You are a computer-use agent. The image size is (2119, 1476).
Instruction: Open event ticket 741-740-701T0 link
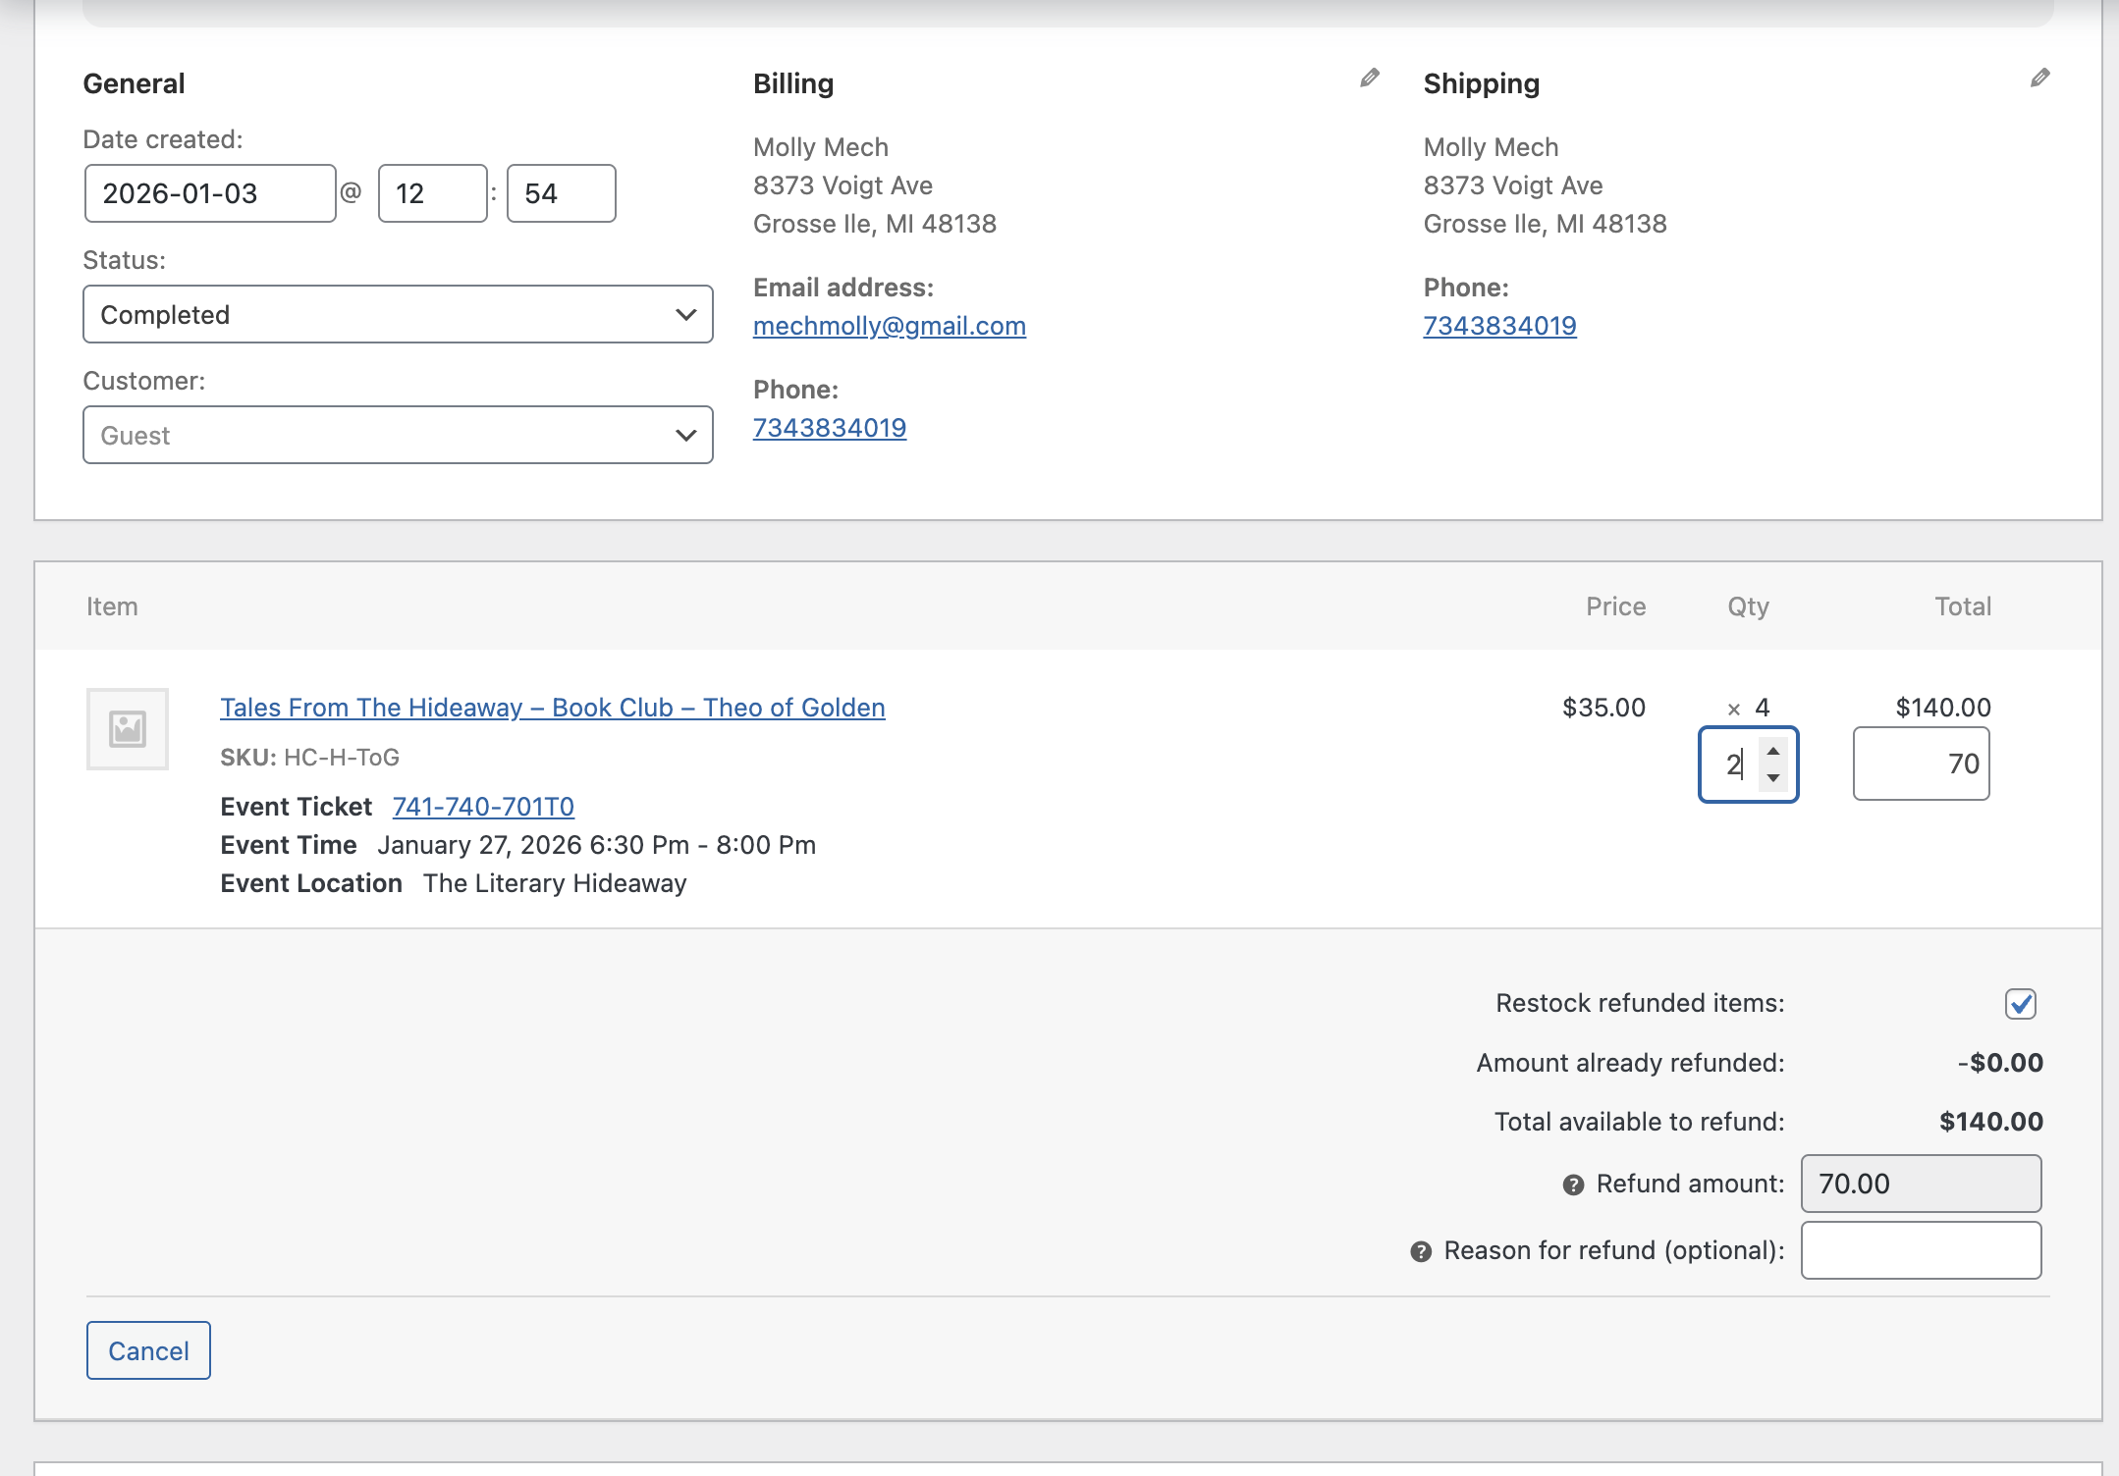pyautogui.click(x=483, y=807)
